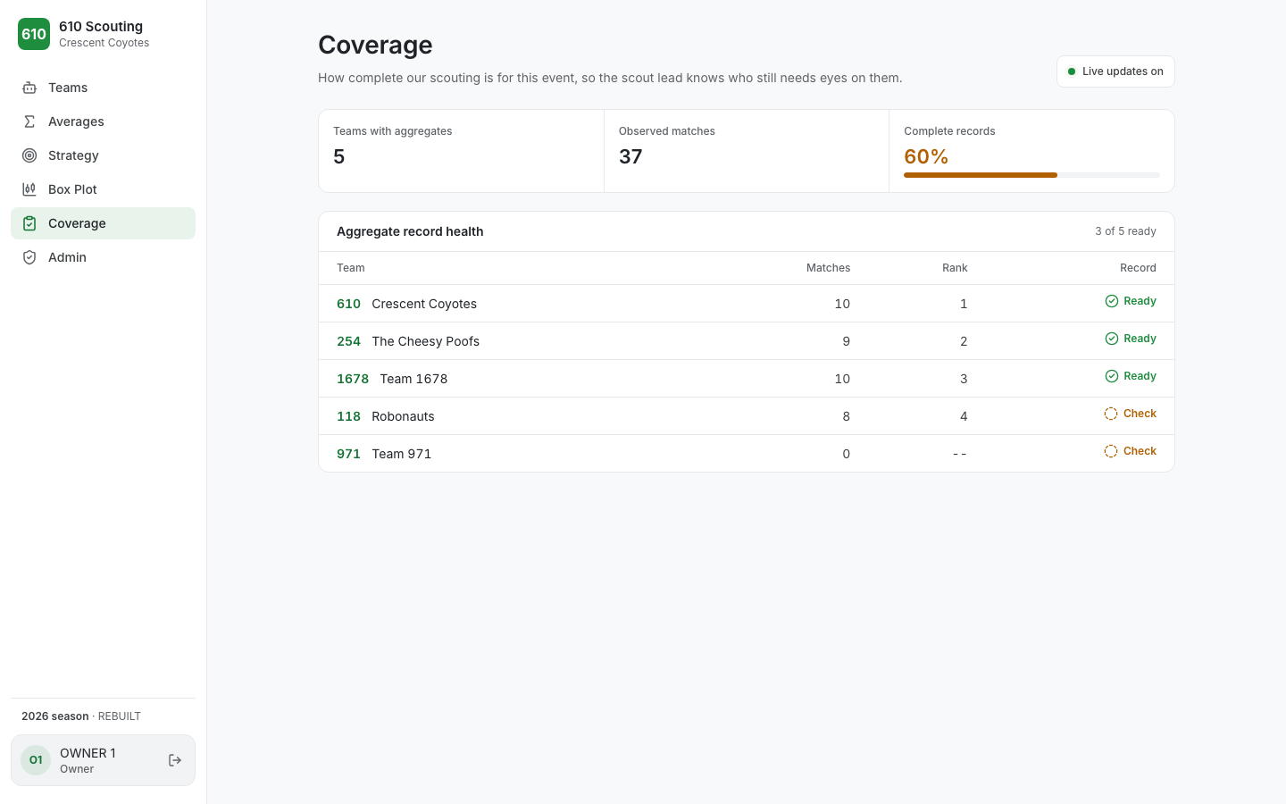This screenshot has height=804, width=1286.
Task: Click The Cheesy Poofs team name
Action: pos(425,341)
